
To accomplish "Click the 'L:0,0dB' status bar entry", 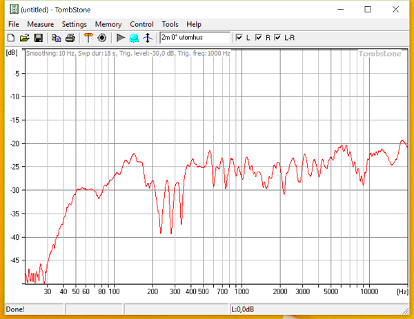I will click(x=243, y=309).
